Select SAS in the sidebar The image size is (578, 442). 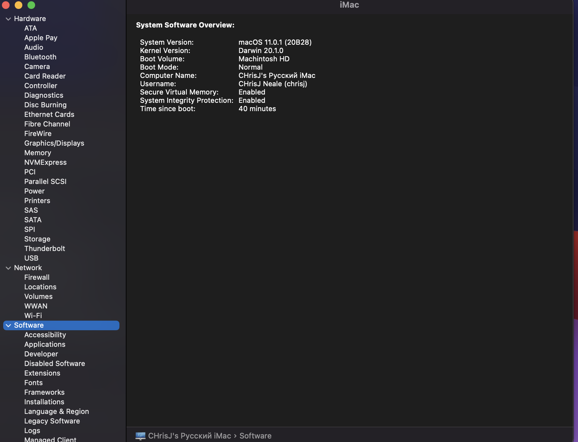point(31,210)
